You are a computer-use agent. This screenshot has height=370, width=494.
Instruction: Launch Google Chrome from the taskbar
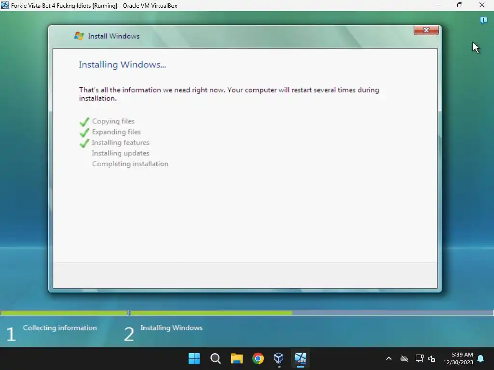coord(258,358)
